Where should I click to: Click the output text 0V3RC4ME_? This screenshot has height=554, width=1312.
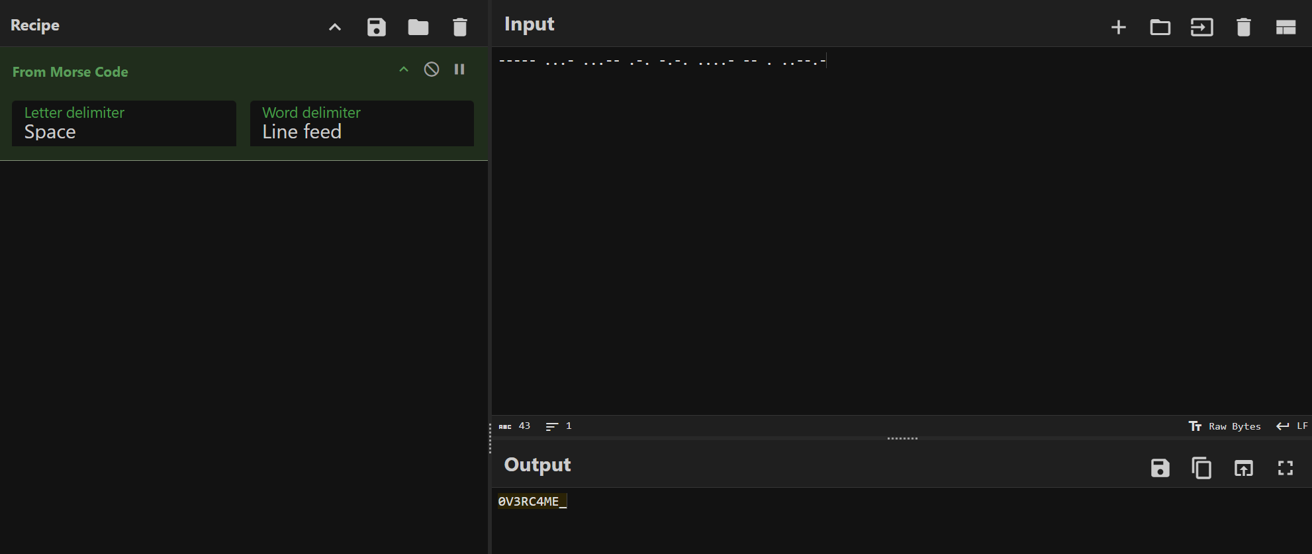532,501
